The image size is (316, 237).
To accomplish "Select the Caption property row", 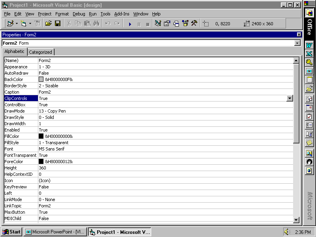I will (149, 92).
